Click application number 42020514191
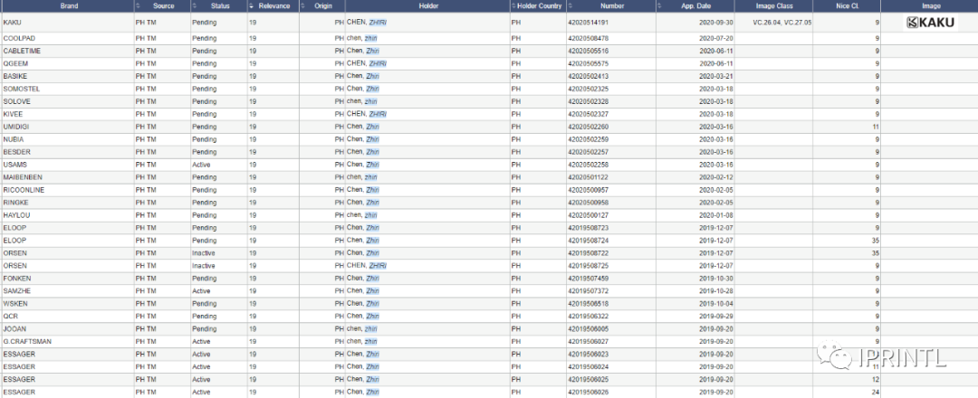This screenshot has width=978, height=398. tap(588, 23)
